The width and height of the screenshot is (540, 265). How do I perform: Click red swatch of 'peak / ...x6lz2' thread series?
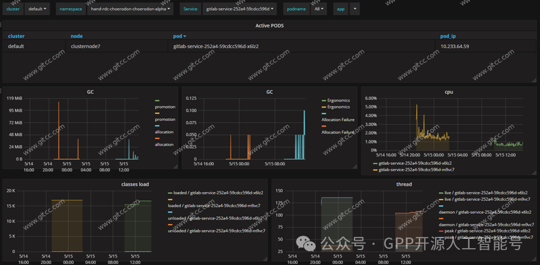pos(441,231)
